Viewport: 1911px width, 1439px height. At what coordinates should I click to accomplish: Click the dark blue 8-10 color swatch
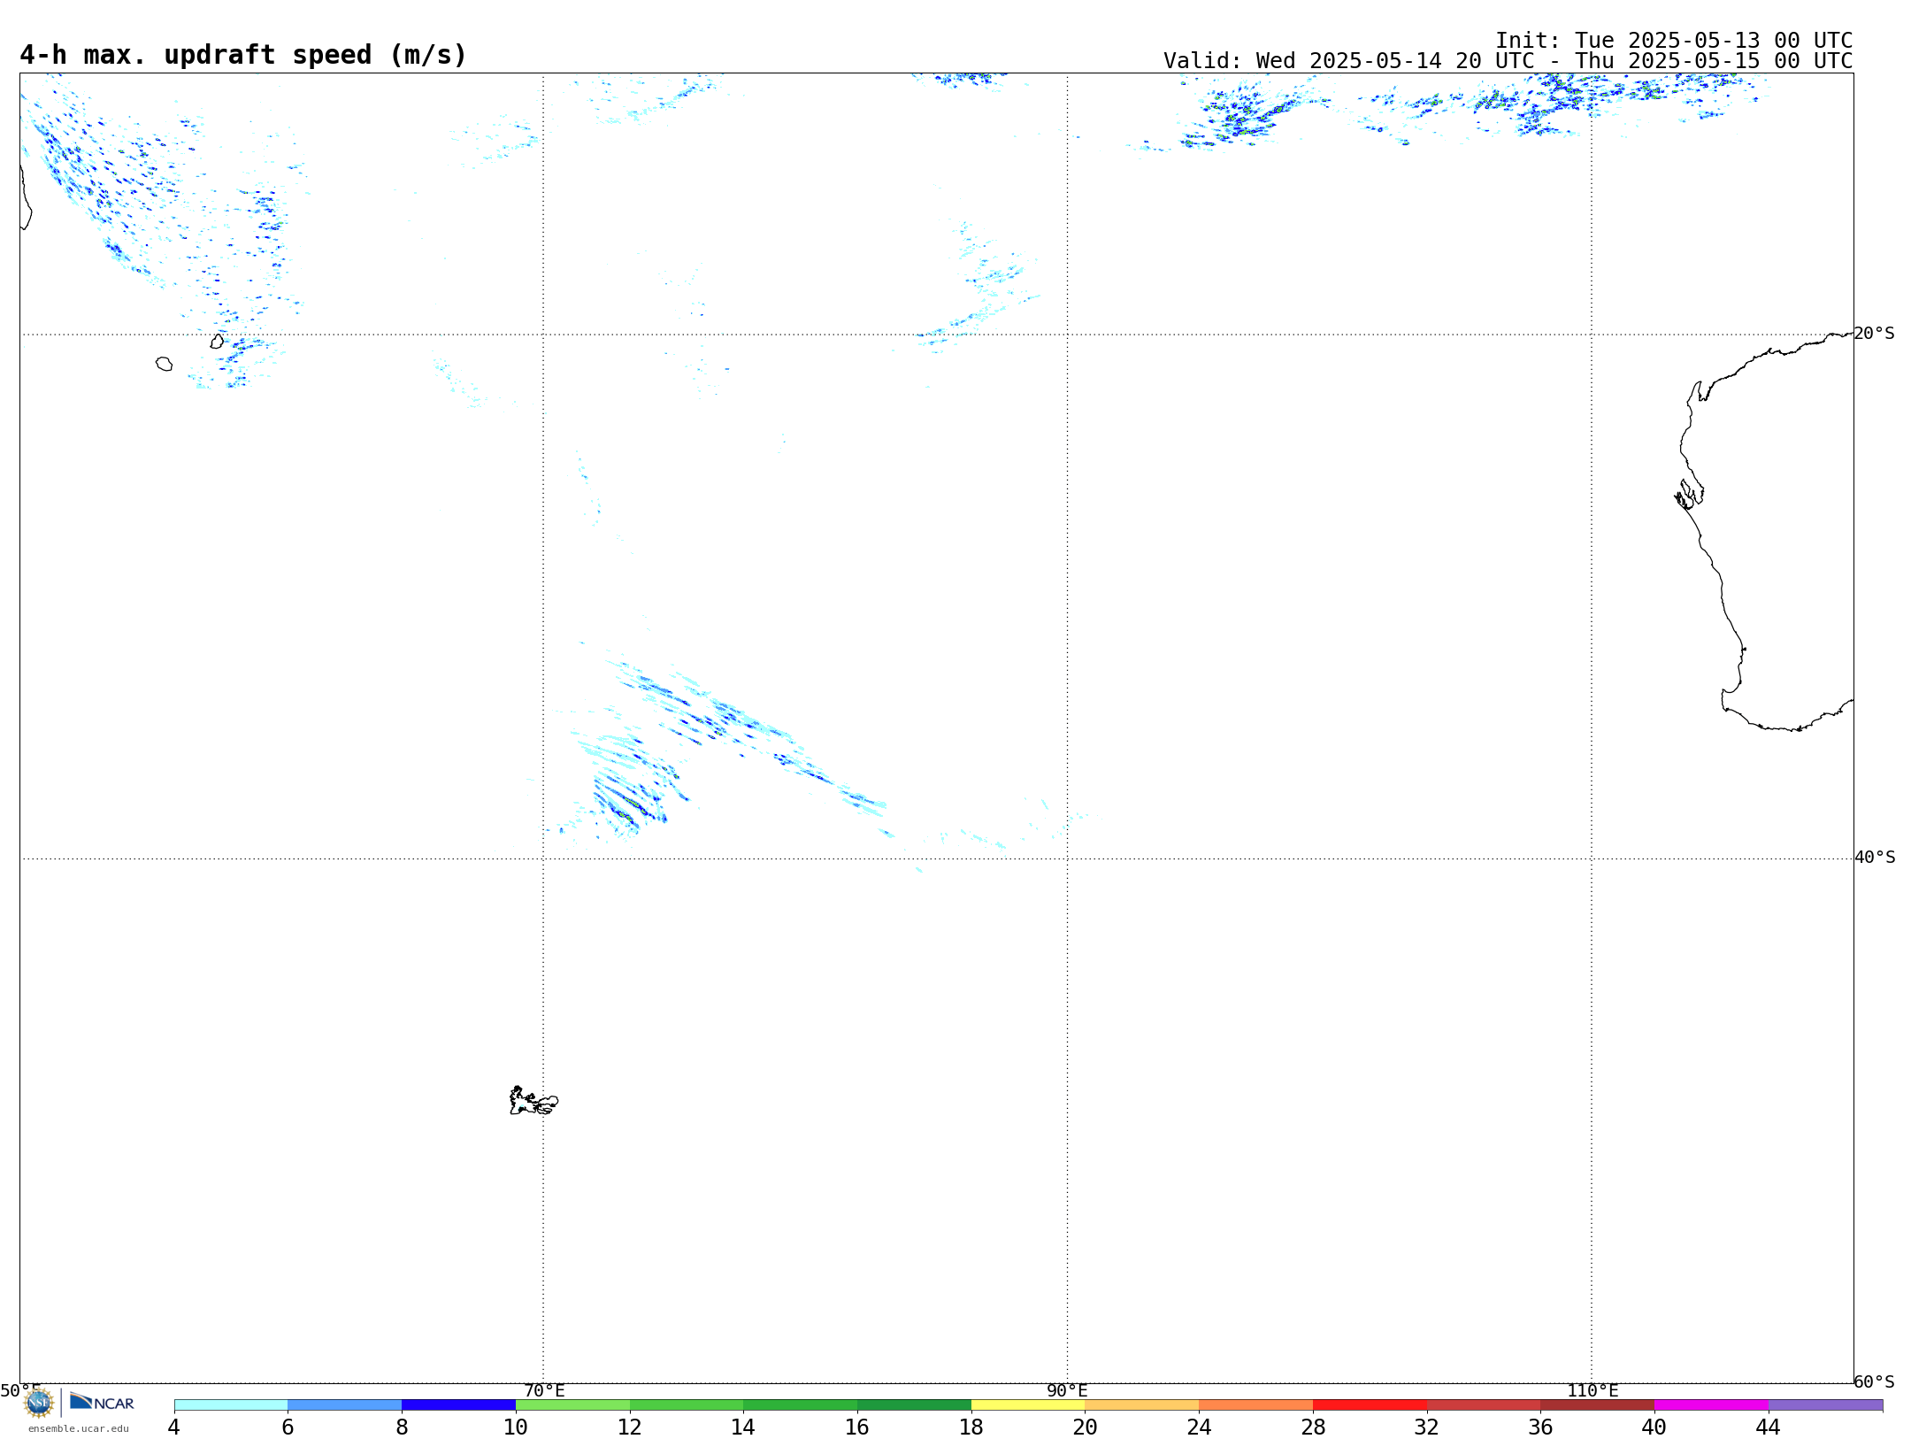pos(458,1404)
